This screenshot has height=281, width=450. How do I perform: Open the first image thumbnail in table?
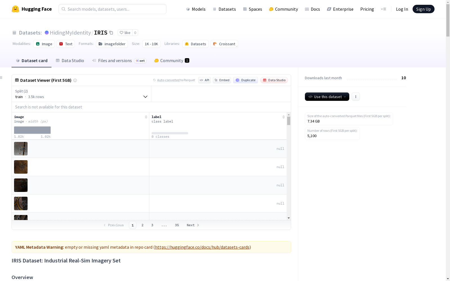pos(21,149)
